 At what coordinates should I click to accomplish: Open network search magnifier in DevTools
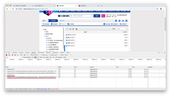point(18,55)
